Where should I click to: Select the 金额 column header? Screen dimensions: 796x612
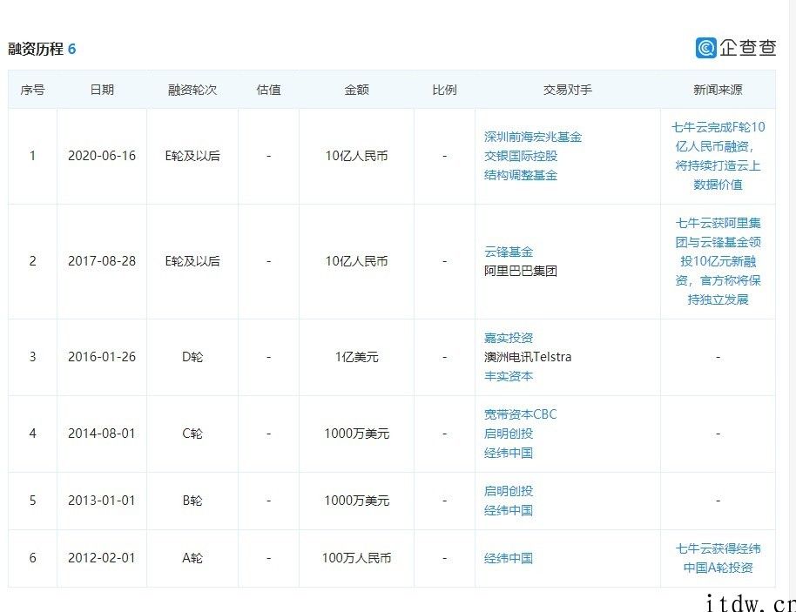pos(356,90)
